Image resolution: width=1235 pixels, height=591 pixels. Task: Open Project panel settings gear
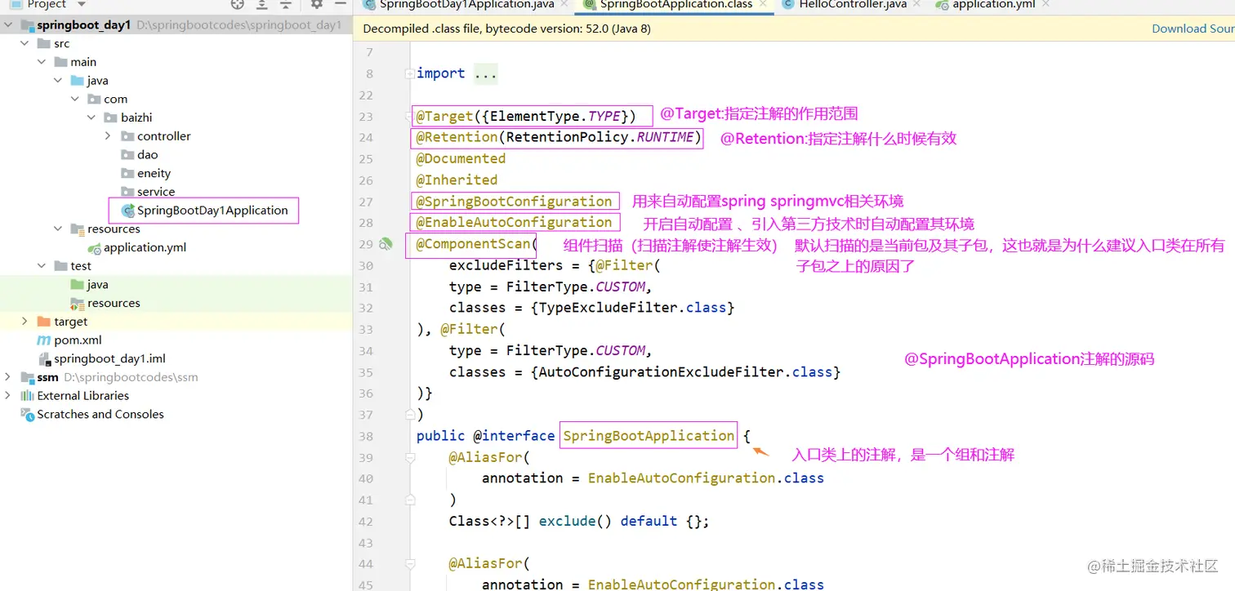pyautogui.click(x=317, y=4)
